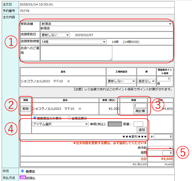Image resolution: width=192 pixels, height=181 pixels.
Task: Click into the お店へのご連絡 text area
Action: tap(76, 53)
